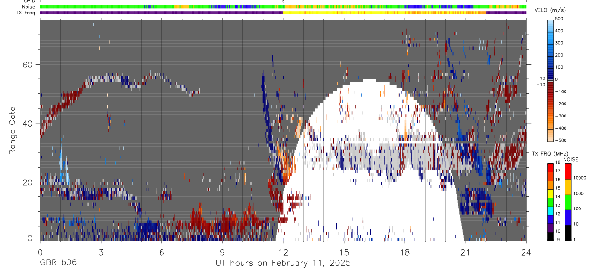This screenshot has width=592, height=273.
Task: Click the green 13–14 MHz TX FRQ swatch
Action: 550,202
